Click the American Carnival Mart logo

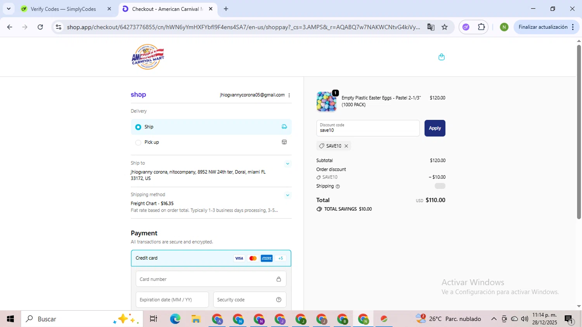[x=148, y=57]
